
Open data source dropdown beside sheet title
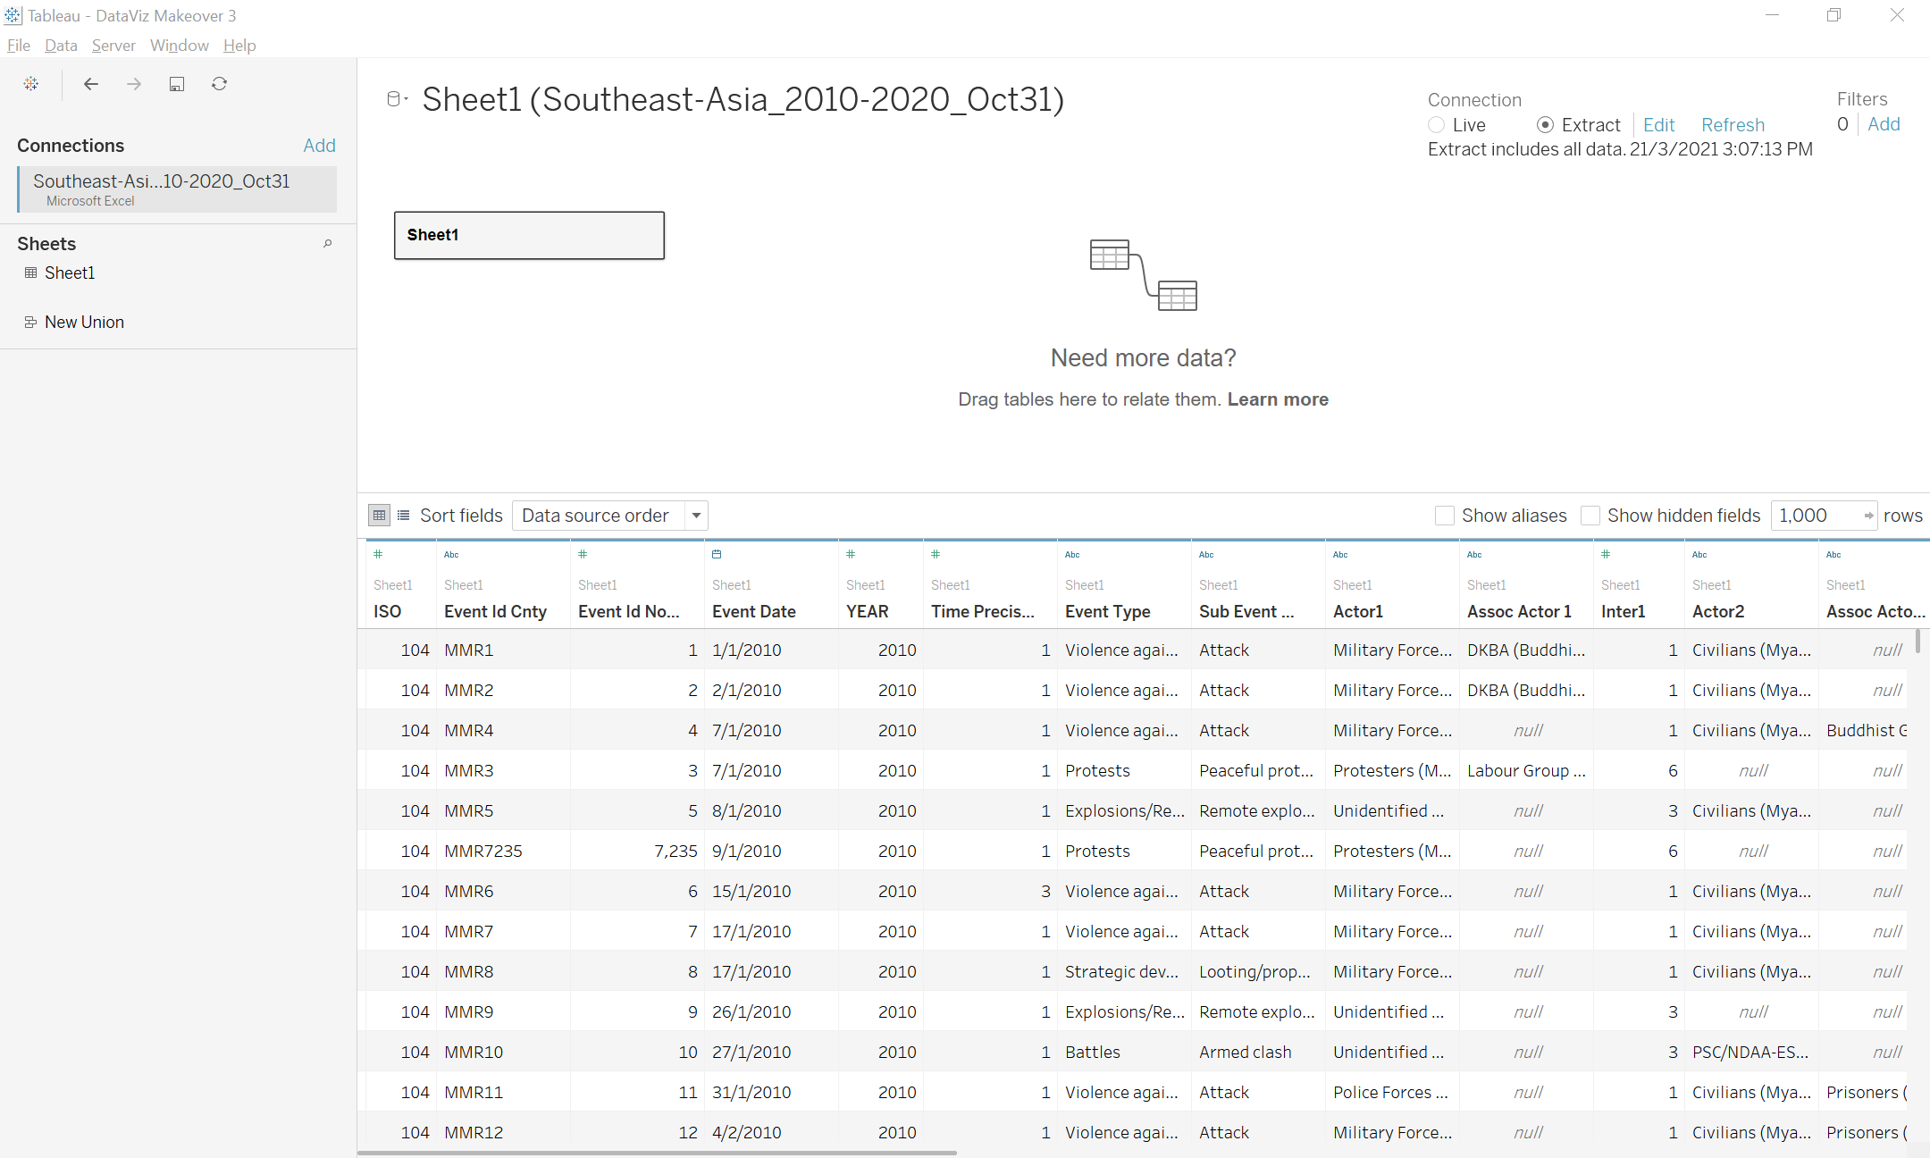tap(397, 99)
